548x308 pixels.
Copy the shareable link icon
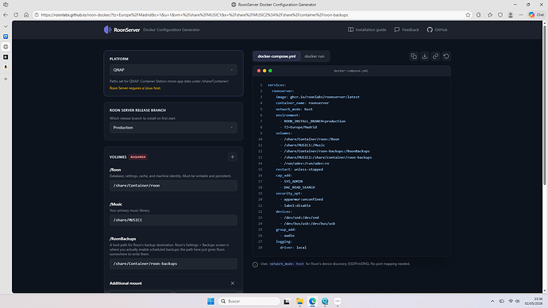[435, 56]
